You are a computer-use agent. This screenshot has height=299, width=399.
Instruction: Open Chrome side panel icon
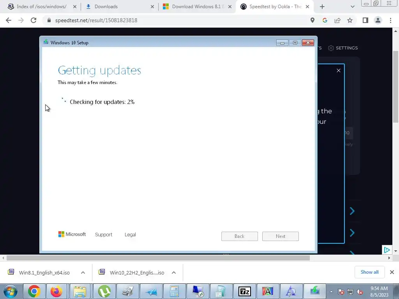pos(365,20)
